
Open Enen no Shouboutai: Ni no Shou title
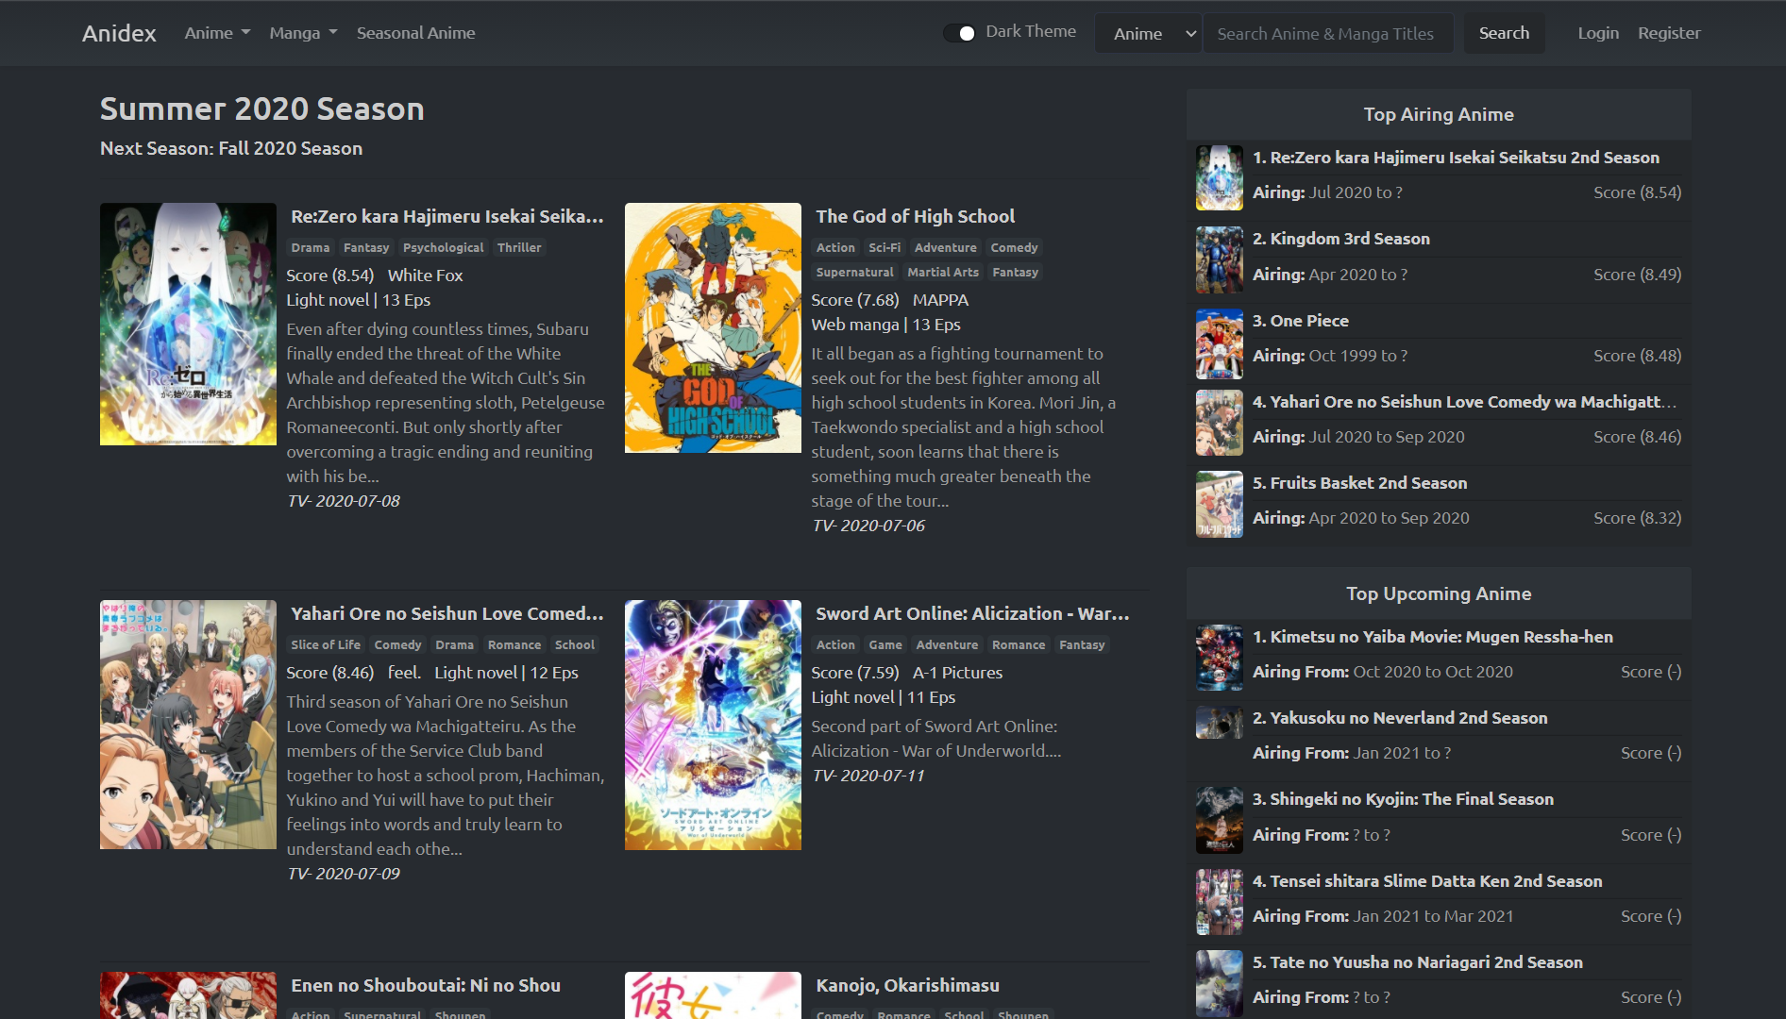[x=426, y=985]
